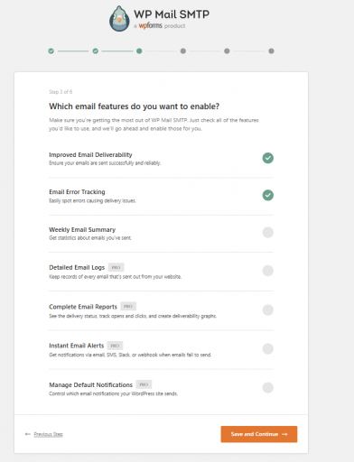The image size is (354, 462).
Task: Click the 'Manage Default Notifications' heading
Action: [x=90, y=385]
